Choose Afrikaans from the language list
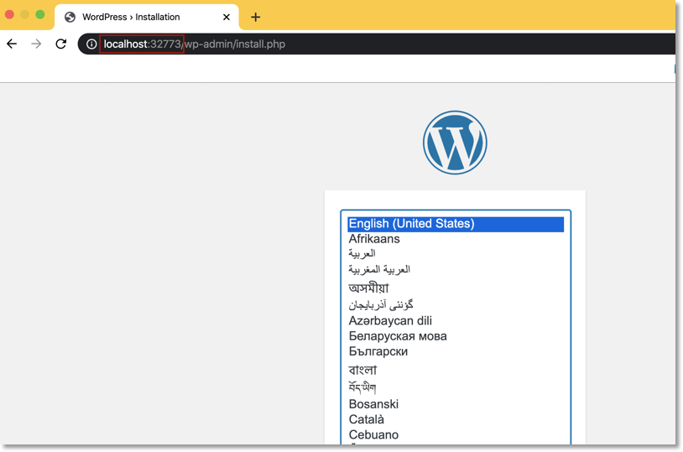The width and height of the screenshot is (683, 452). click(x=456, y=239)
